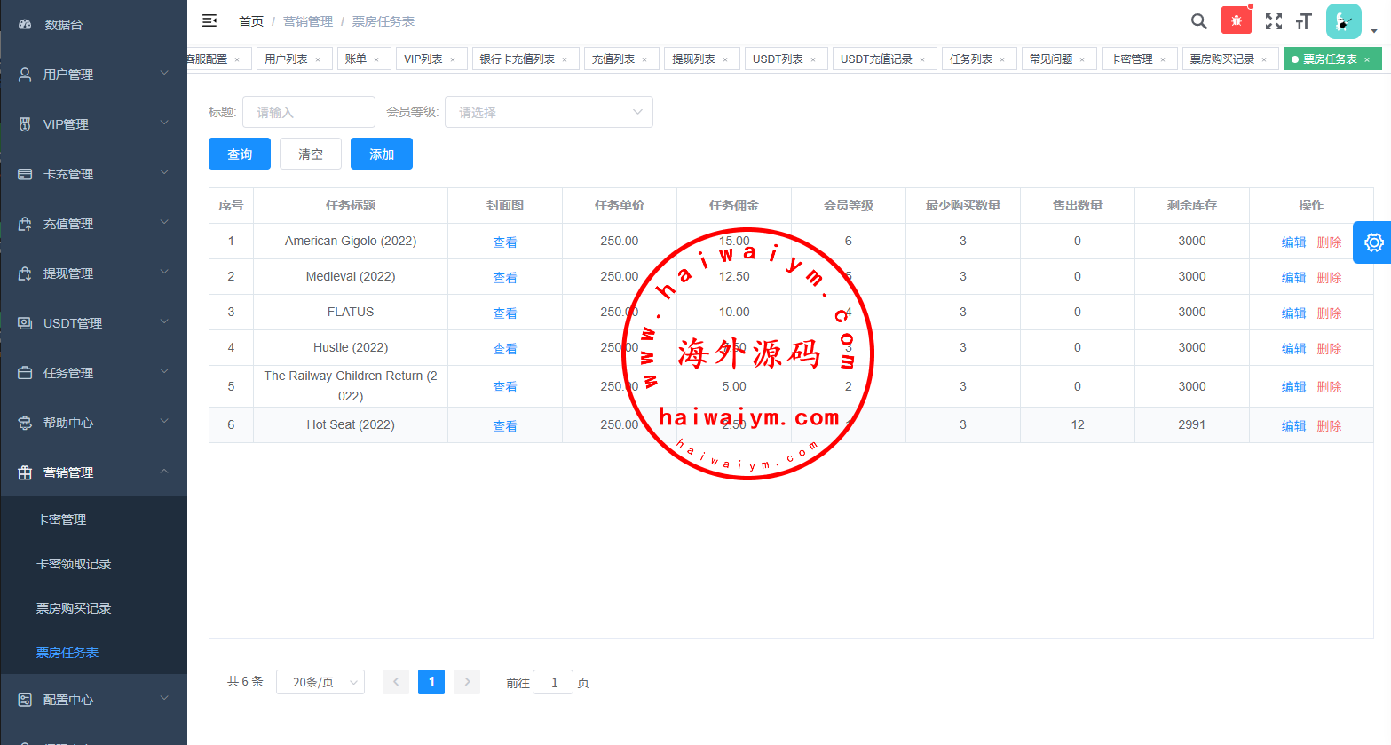The image size is (1391, 745).
Task: Open the blue settings gear panel
Action: [x=1372, y=242]
